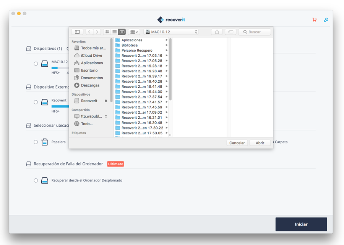344x245 pixels.
Task: Select ftp.wspubl... under Compartido
Action: click(x=88, y=116)
